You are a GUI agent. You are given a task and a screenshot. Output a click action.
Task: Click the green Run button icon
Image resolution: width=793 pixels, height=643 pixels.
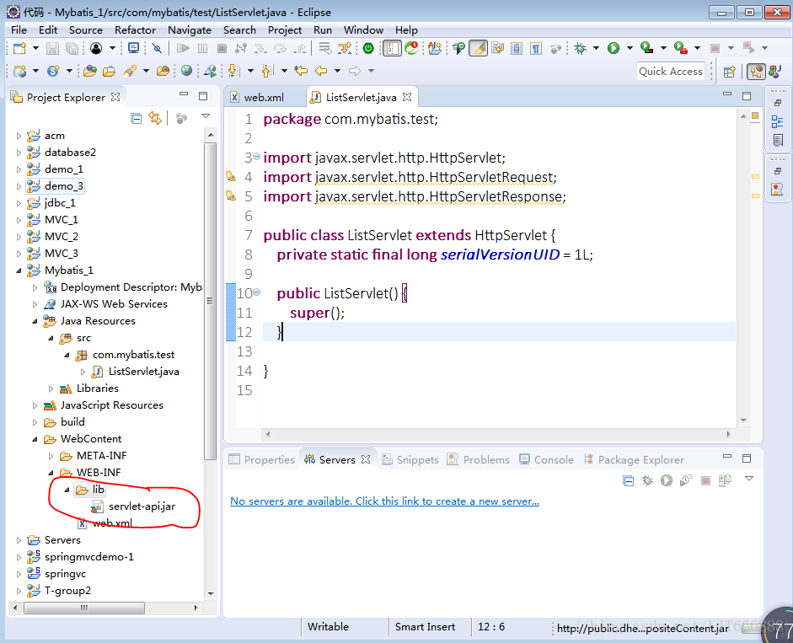coord(614,49)
